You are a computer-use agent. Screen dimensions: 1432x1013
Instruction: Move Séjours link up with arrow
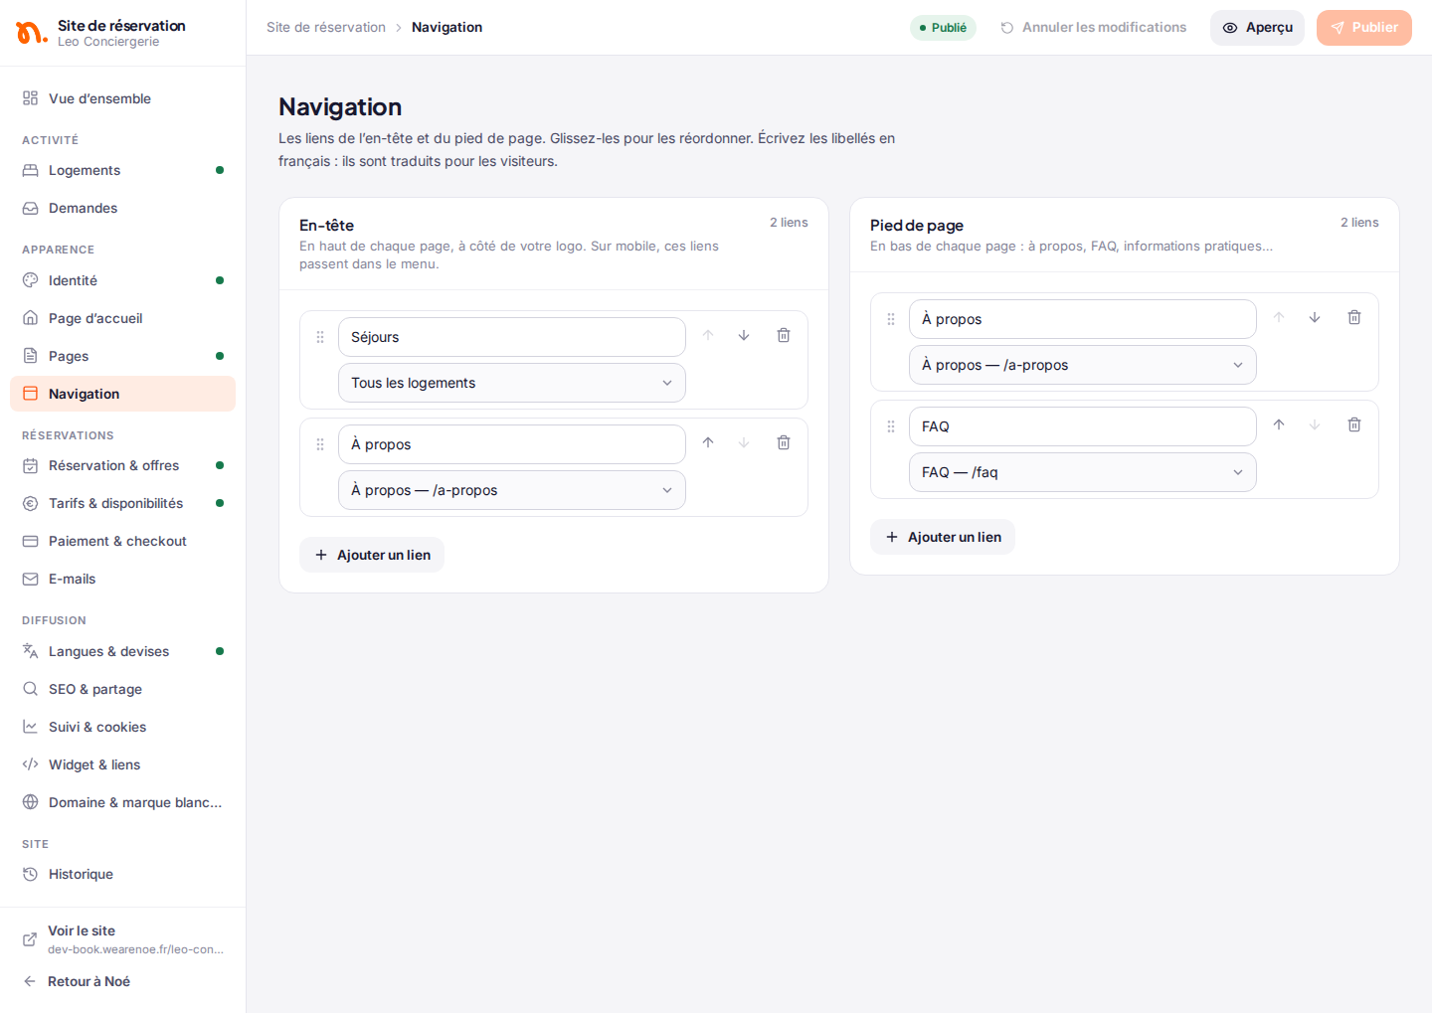708,335
